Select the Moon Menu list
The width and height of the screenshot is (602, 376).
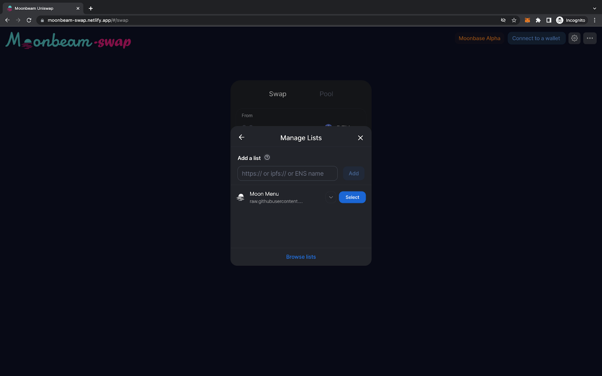[x=352, y=197]
